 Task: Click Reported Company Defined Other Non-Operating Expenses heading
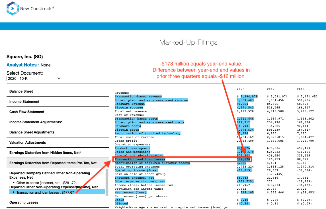click(x=50, y=175)
